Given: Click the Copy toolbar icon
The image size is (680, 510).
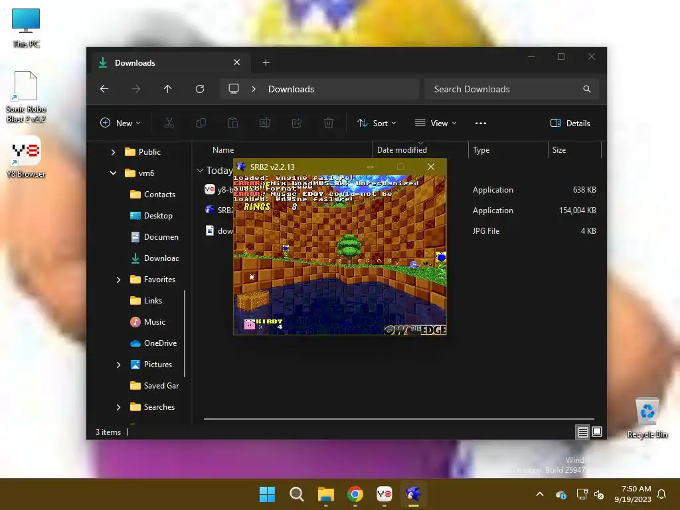Looking at the screenshot, I should pyautogui.click(x=201, y=123).
